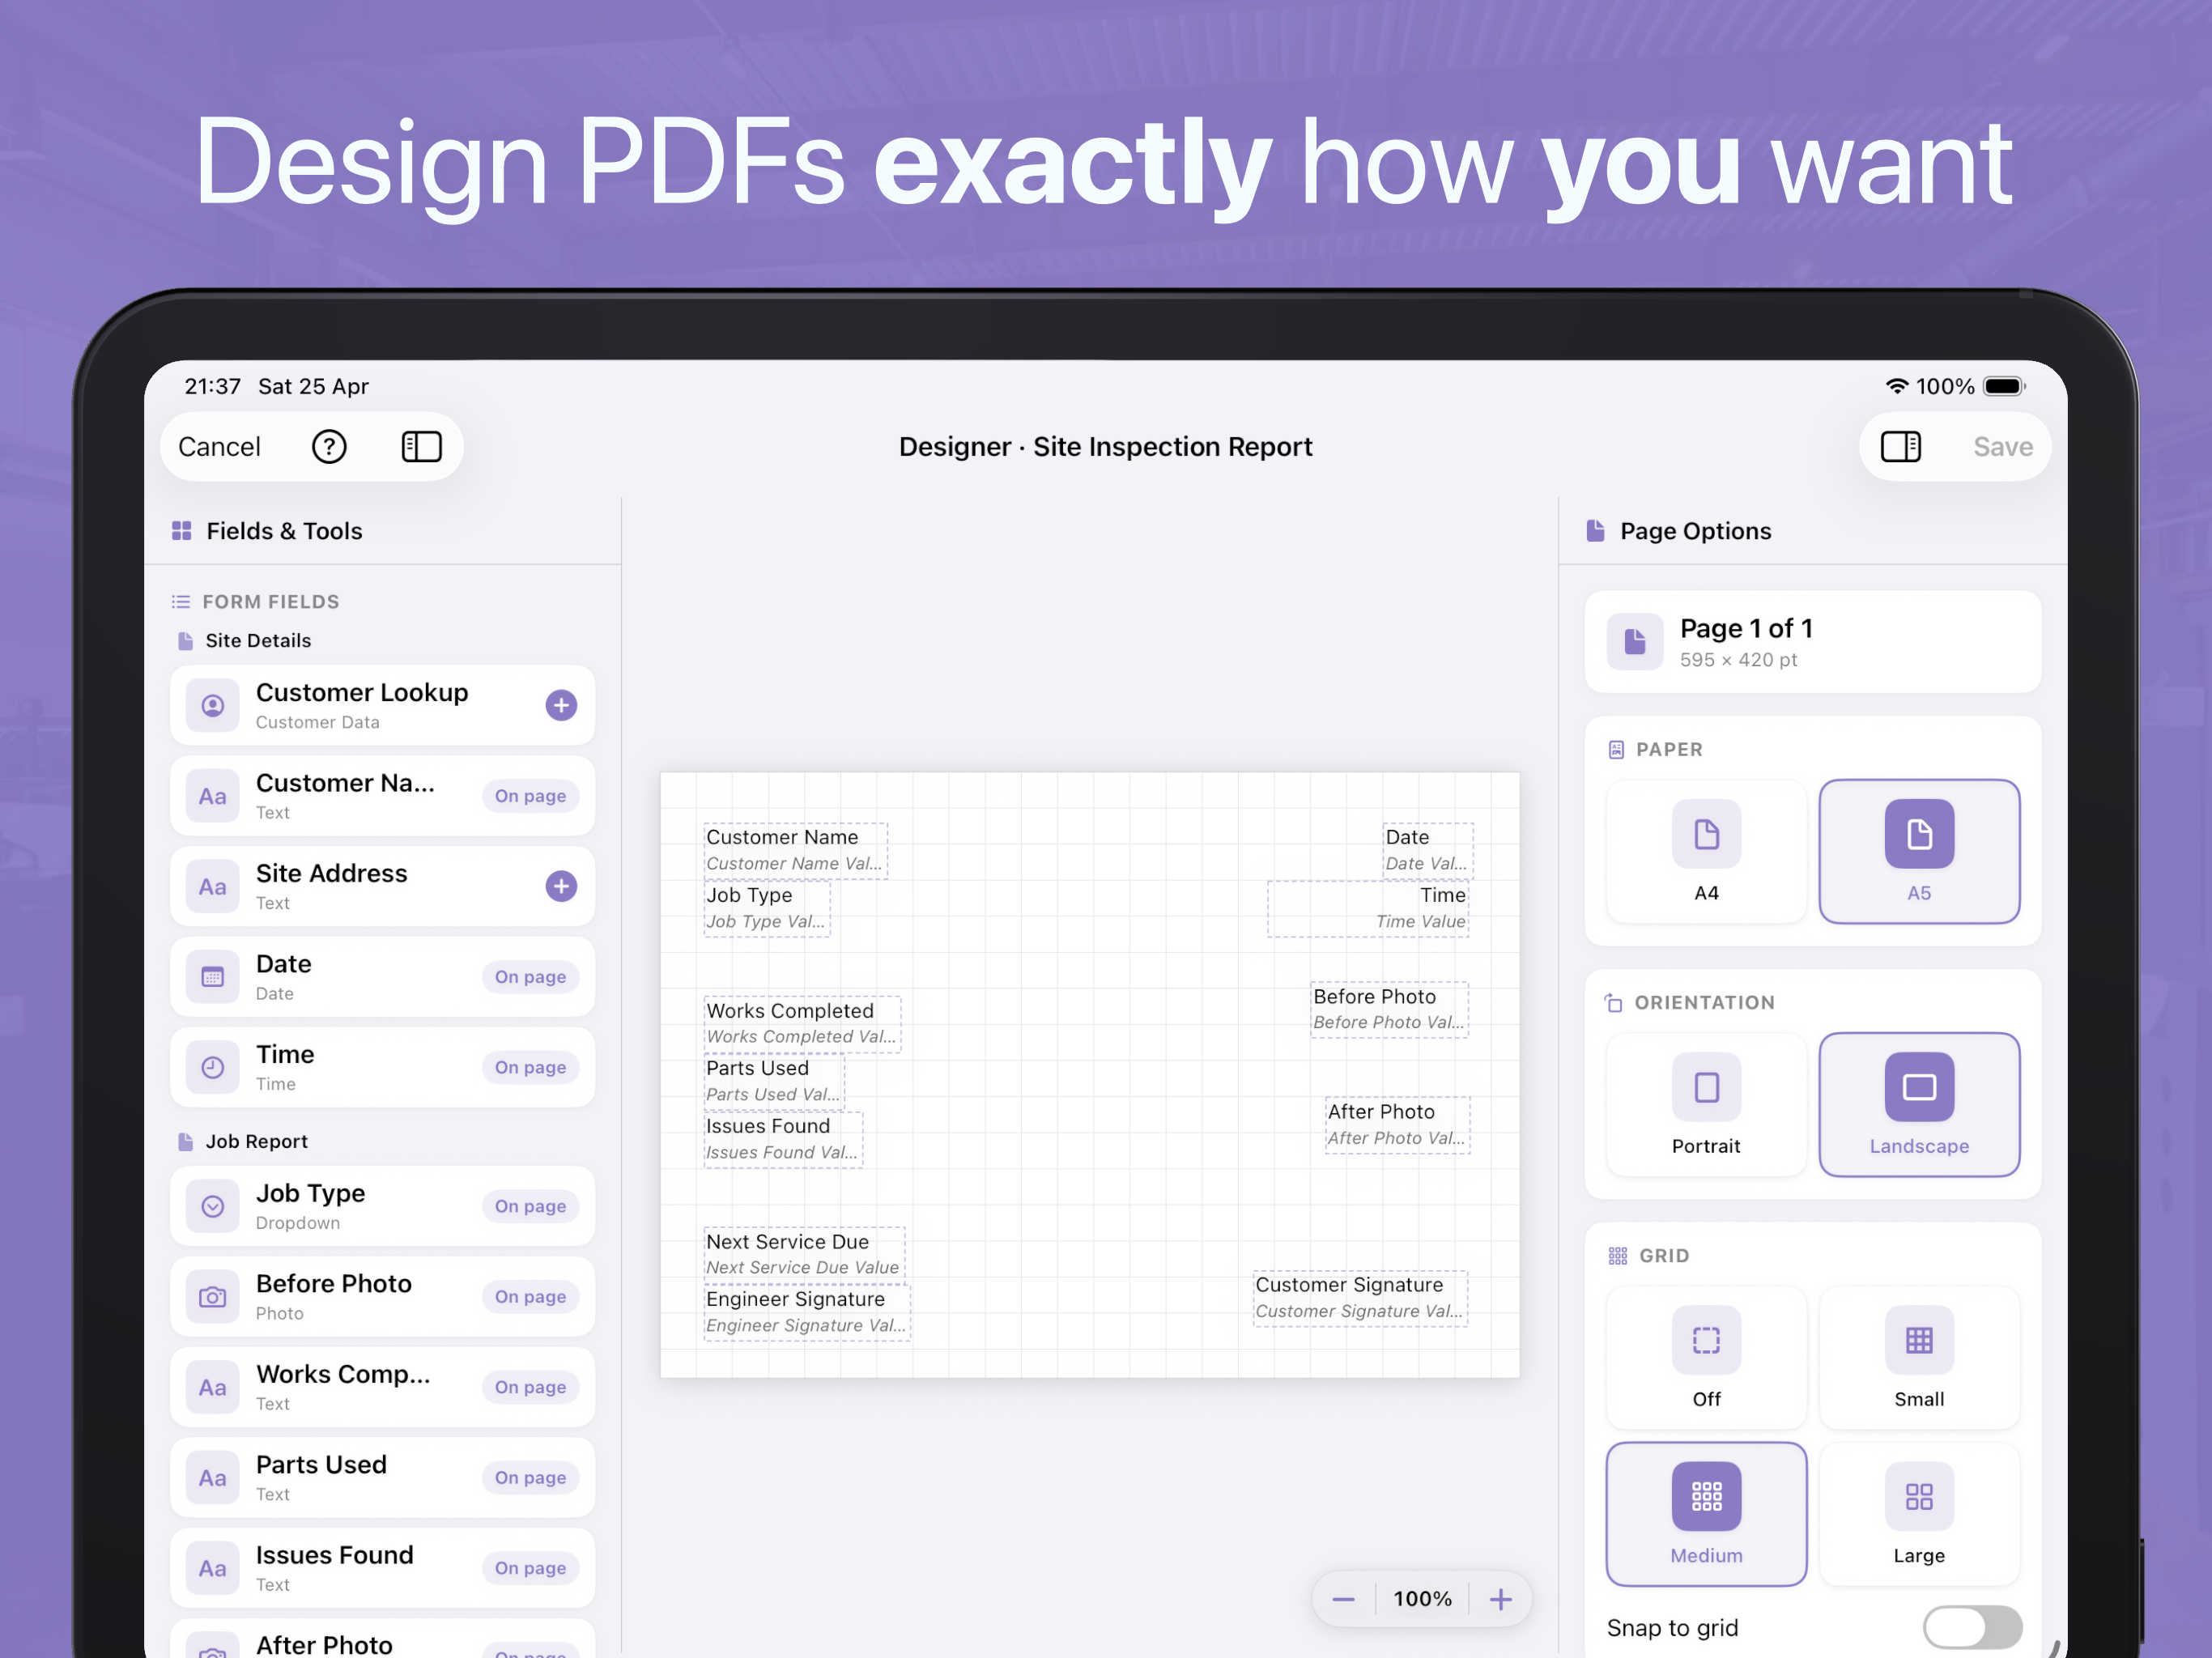Viewport: 2212px width, 1658px height.
Task: Select Time element on canvas
Action: tap(1368, 908)
